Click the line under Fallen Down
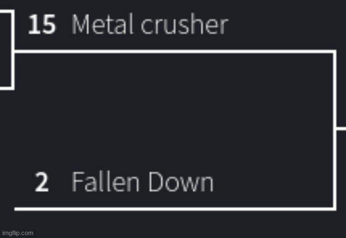346x238 pixels. point(172,208)
